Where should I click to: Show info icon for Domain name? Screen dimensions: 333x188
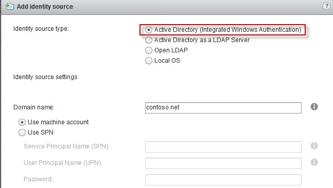[314, 107]
